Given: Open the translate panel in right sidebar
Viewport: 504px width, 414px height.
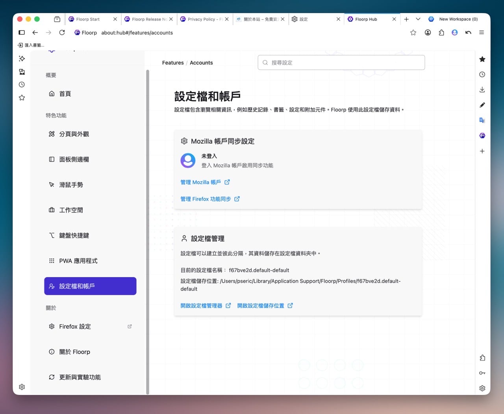Looking at the screenshot, I should click(x=482, y=120).
